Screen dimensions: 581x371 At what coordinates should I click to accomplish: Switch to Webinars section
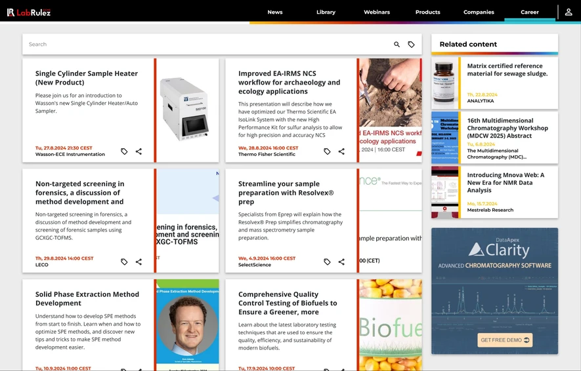click(x=377, y=12)
